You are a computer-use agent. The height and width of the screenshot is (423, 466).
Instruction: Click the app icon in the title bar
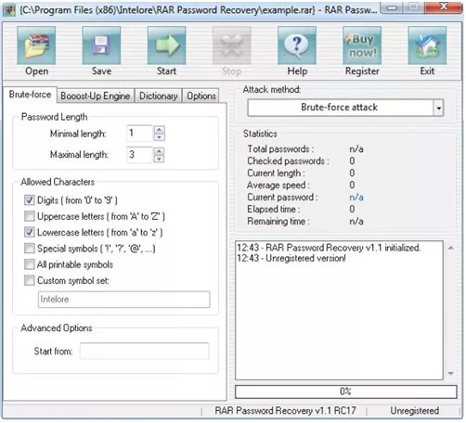[9, 10]
